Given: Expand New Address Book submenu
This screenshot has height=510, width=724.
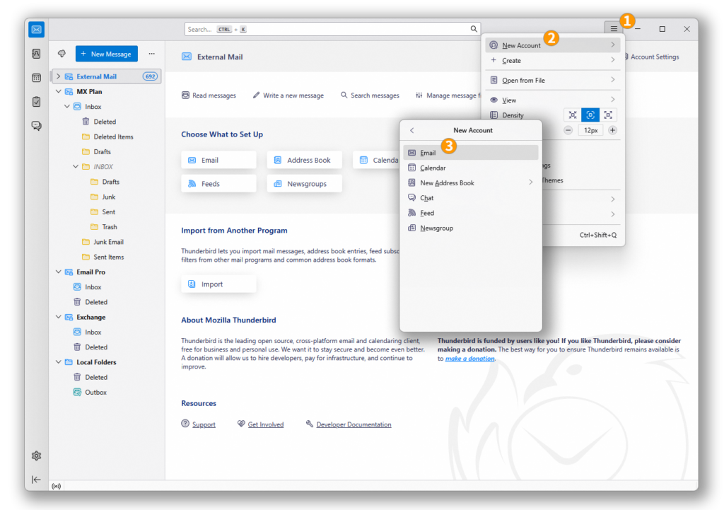Looking at the screenshot, I should click(530, 182).
